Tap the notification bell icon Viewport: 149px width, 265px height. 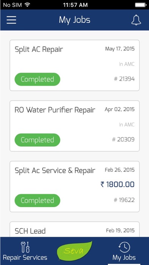[136, 20]
